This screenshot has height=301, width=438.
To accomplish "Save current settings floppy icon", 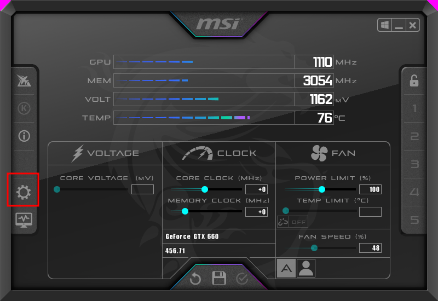I will [219, 278].
